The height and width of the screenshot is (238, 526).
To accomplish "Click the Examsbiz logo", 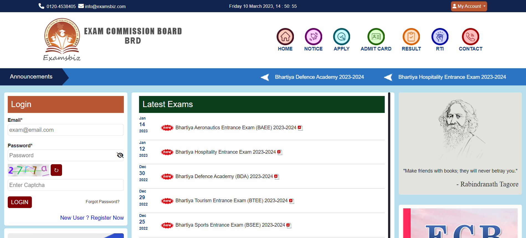I will tap(62, 39).
